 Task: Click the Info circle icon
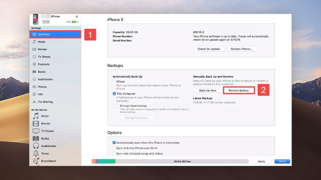pos(34,94)
